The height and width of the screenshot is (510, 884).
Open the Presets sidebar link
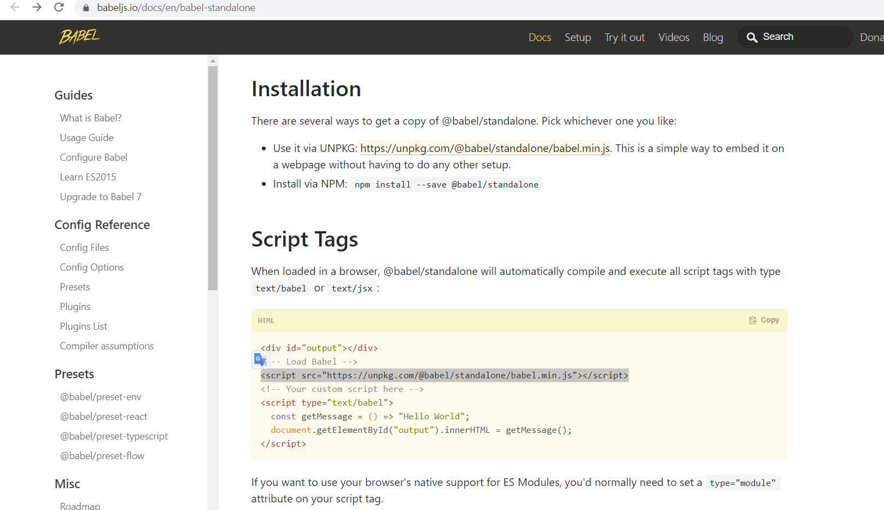(x=75, y=287)
